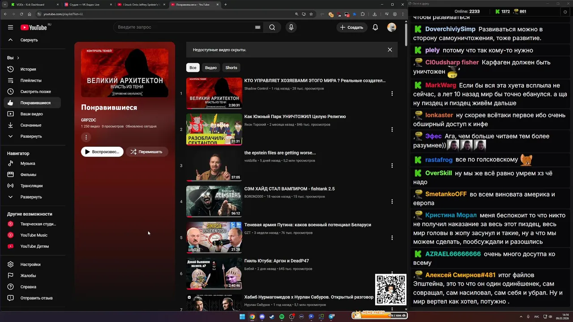573x322 pixels.
Task: Open Ваши видео in the sidebar
Action: pos(31,114)
